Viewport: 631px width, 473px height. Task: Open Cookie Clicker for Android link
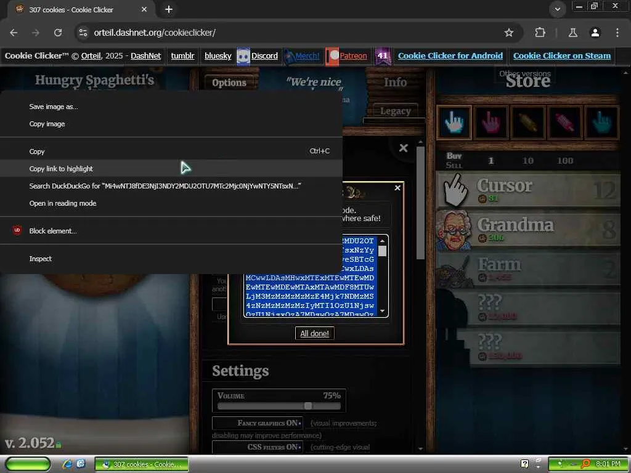tap(450, 56)
